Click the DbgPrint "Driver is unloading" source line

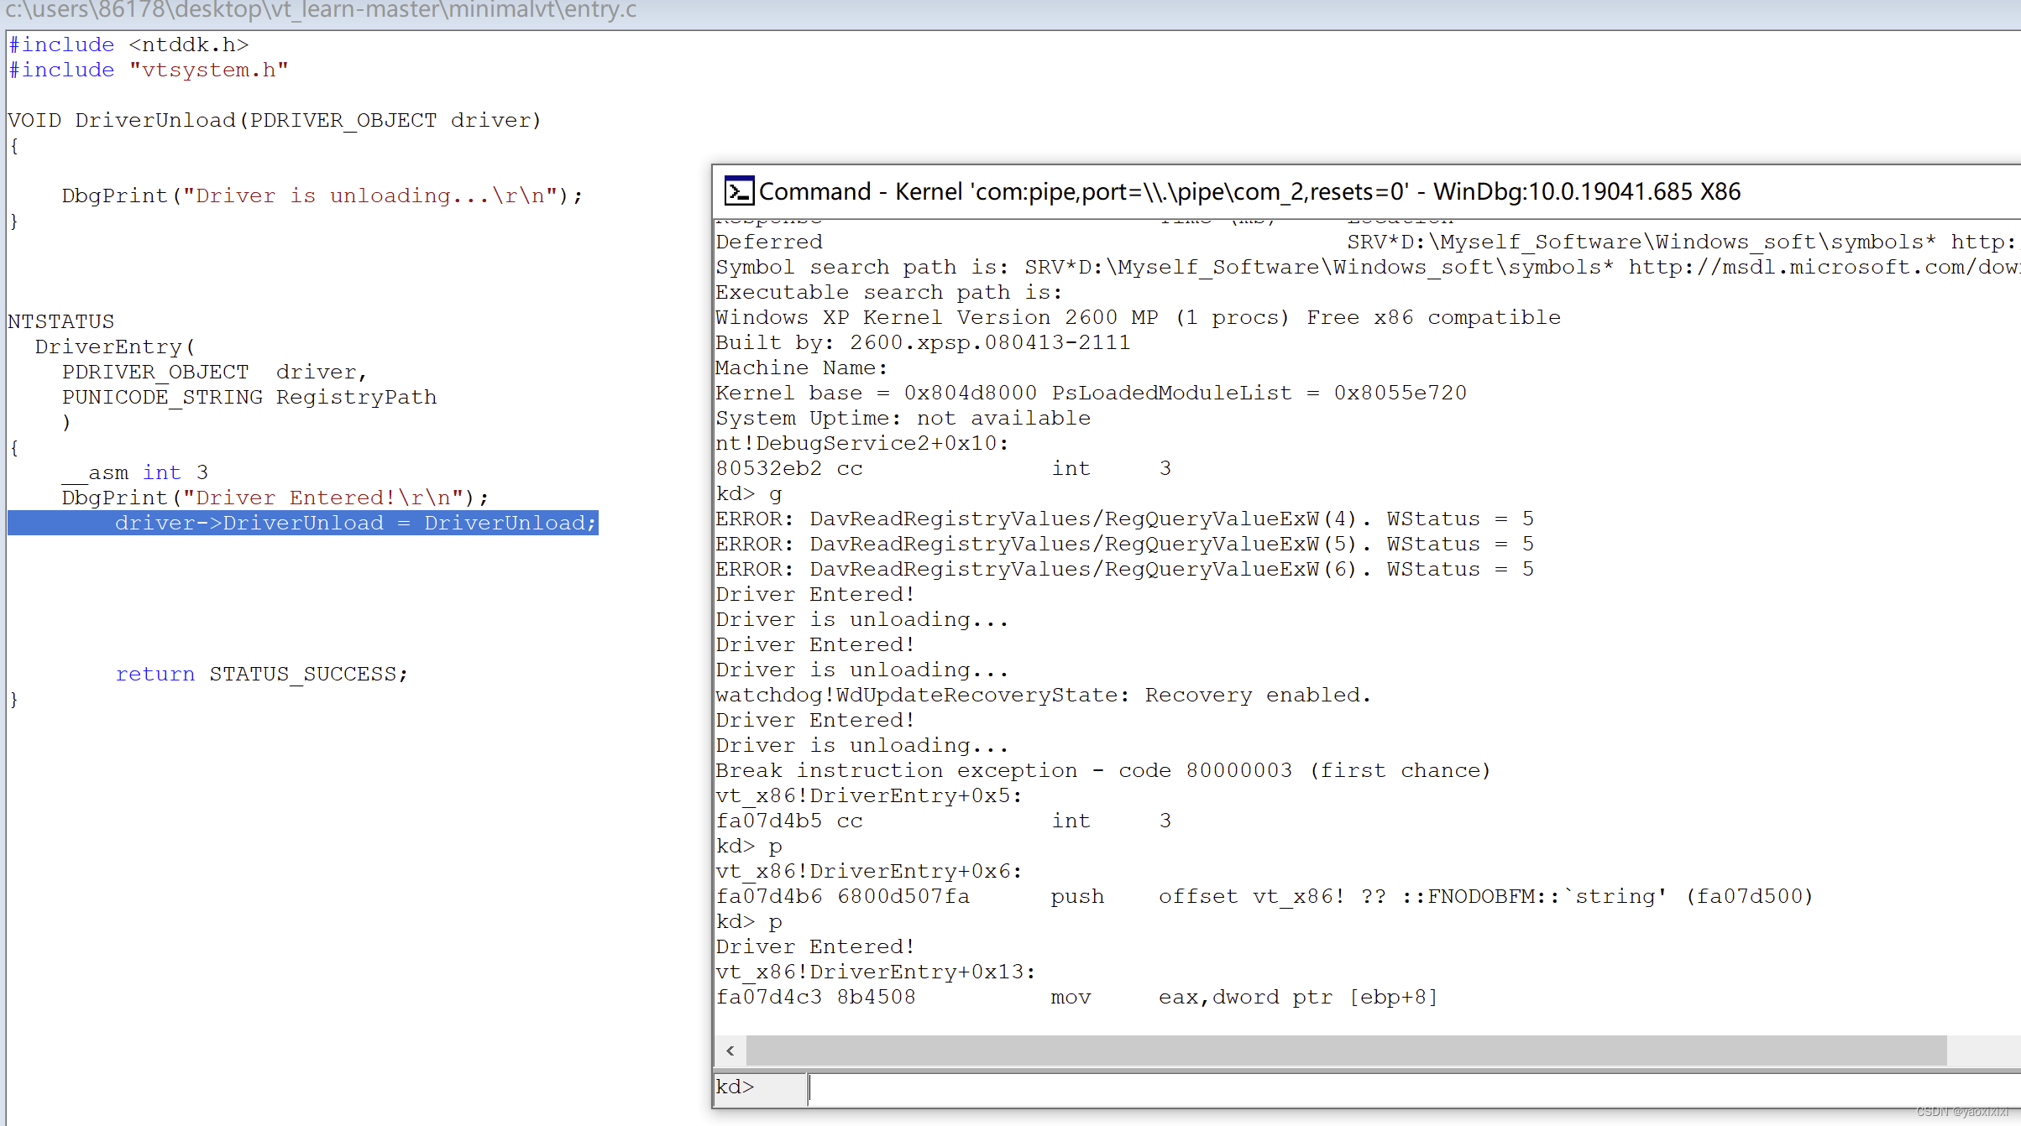tap(321, 195)
